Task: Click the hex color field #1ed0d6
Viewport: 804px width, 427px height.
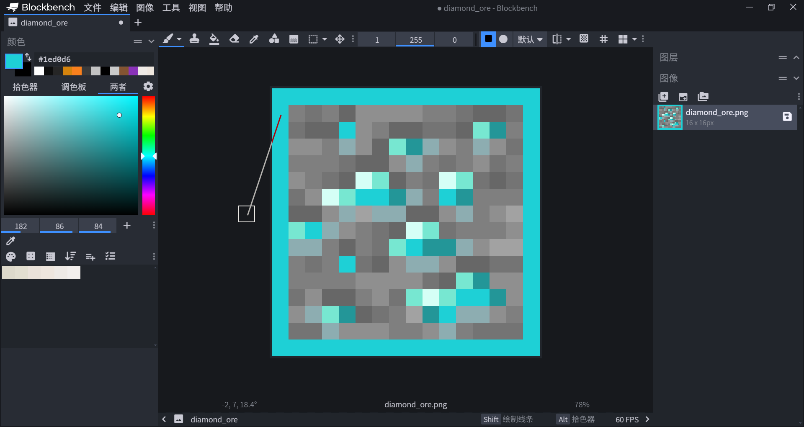Action: pyautogui.click(x=95, y=59)
